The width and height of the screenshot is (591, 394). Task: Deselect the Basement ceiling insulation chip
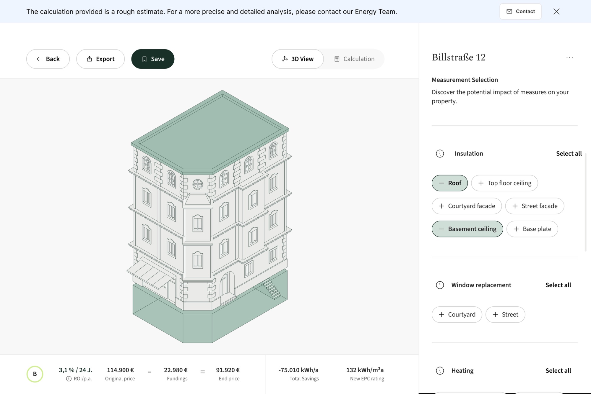coord(467,229)
